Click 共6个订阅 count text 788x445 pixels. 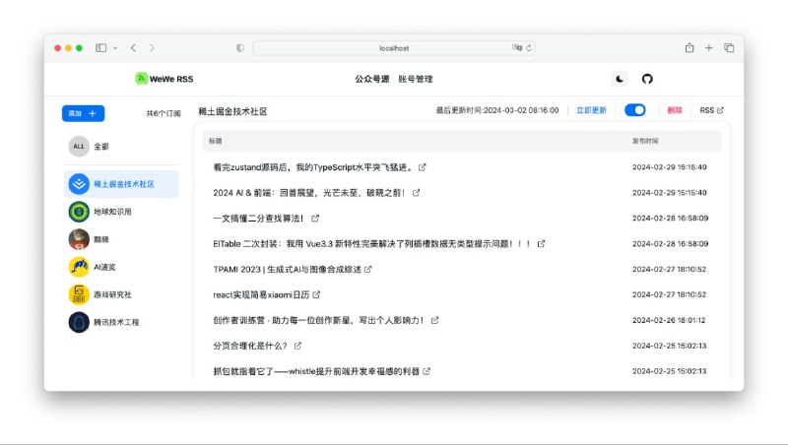tap(164, 113)
